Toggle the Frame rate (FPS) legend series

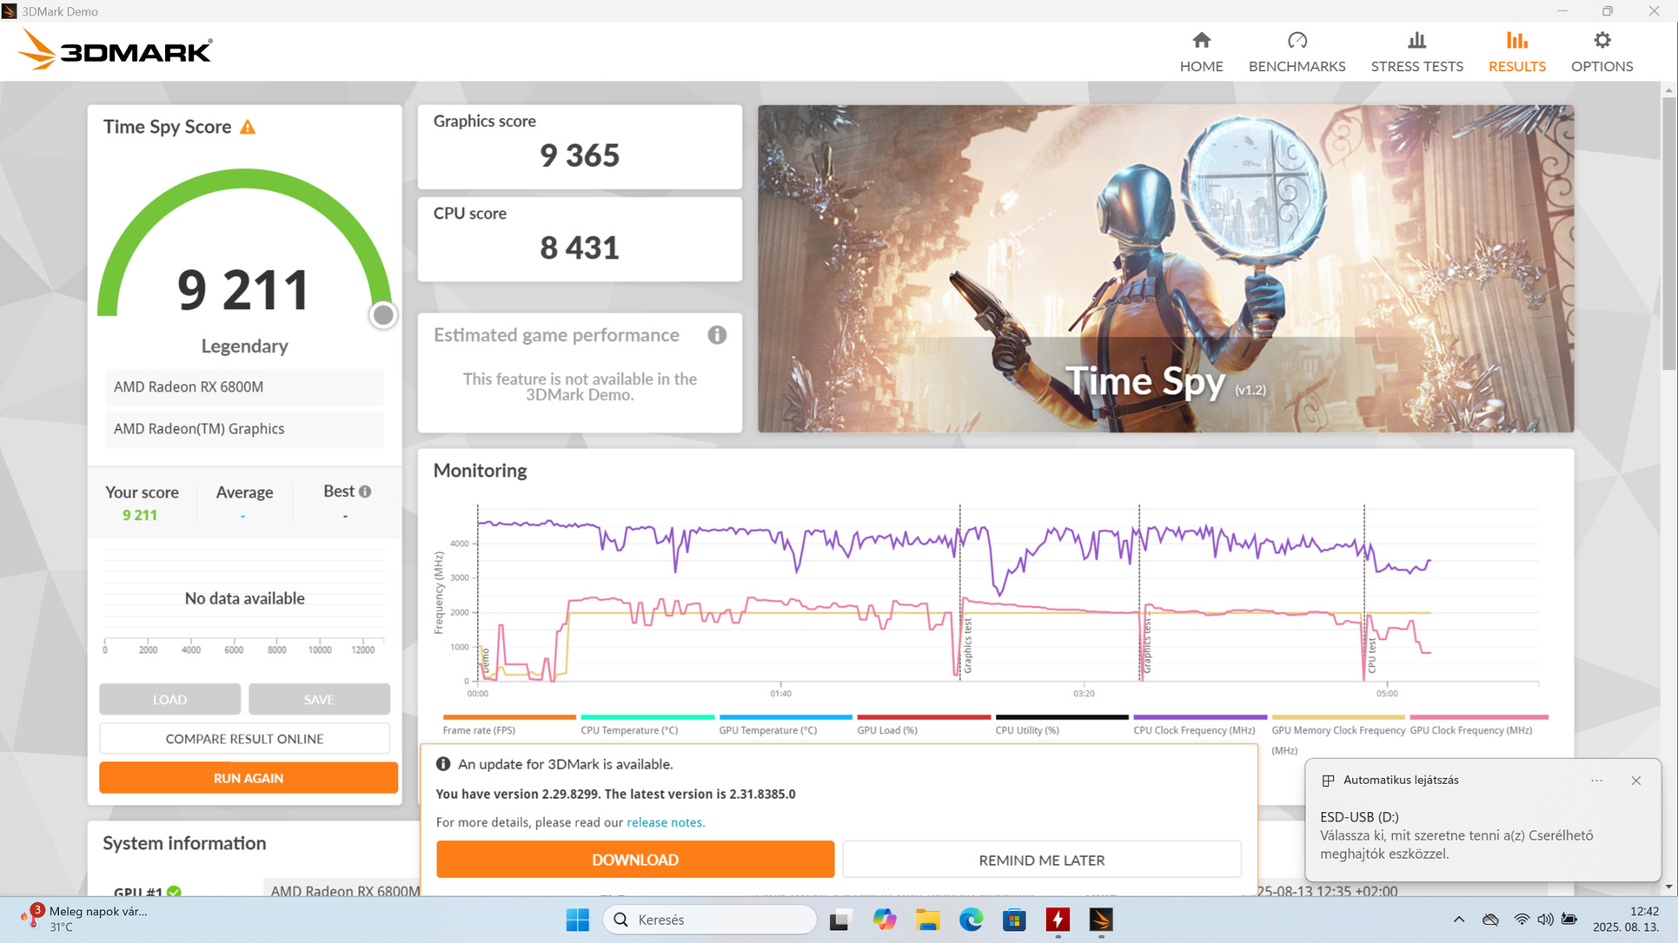click(479, 730)
